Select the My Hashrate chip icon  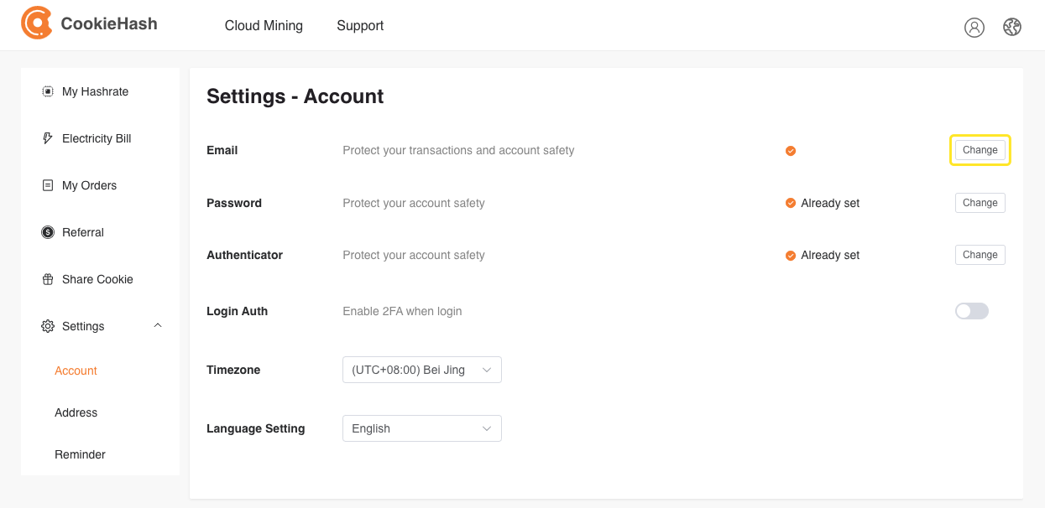coord(48,91)
